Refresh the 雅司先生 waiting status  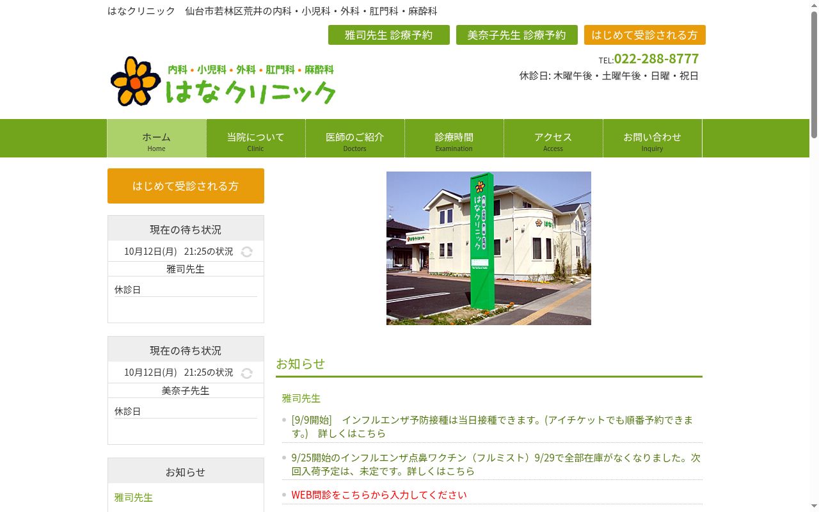pos(247,252)
